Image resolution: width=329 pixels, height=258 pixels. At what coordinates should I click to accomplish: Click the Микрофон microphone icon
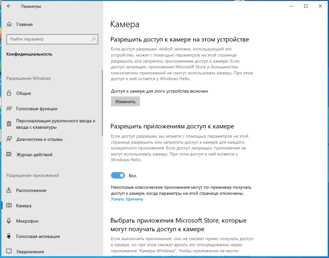click(9, 221)
